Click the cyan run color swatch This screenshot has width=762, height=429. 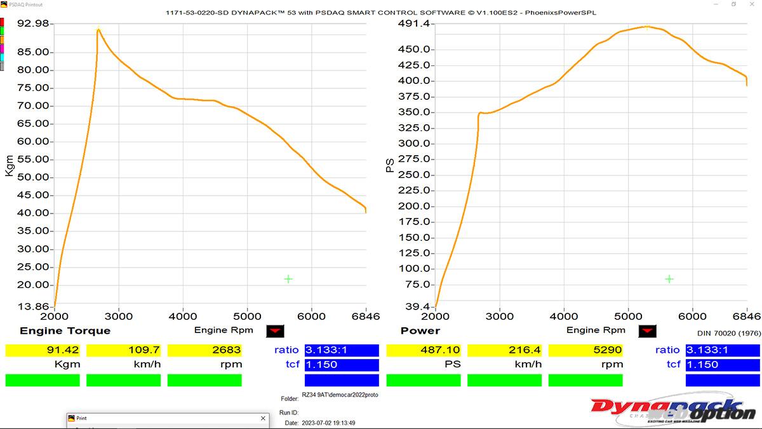[2, 57]
